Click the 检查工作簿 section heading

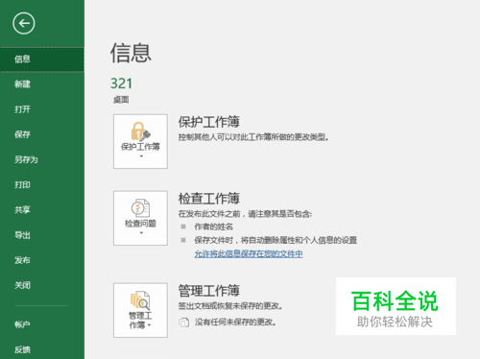(209, 199)
